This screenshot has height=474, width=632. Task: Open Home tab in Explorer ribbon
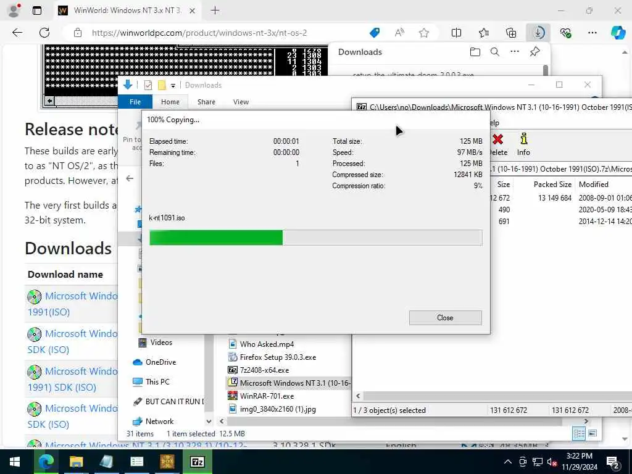170,102
